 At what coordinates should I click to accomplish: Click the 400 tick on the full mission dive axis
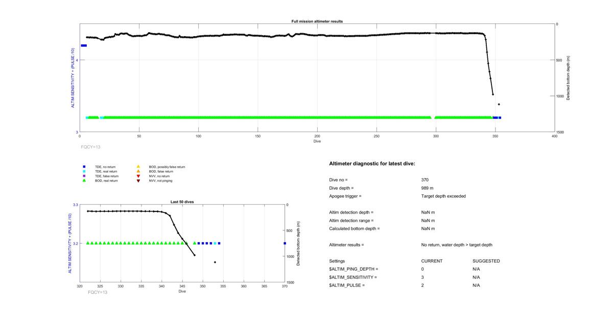pos(555,136)
